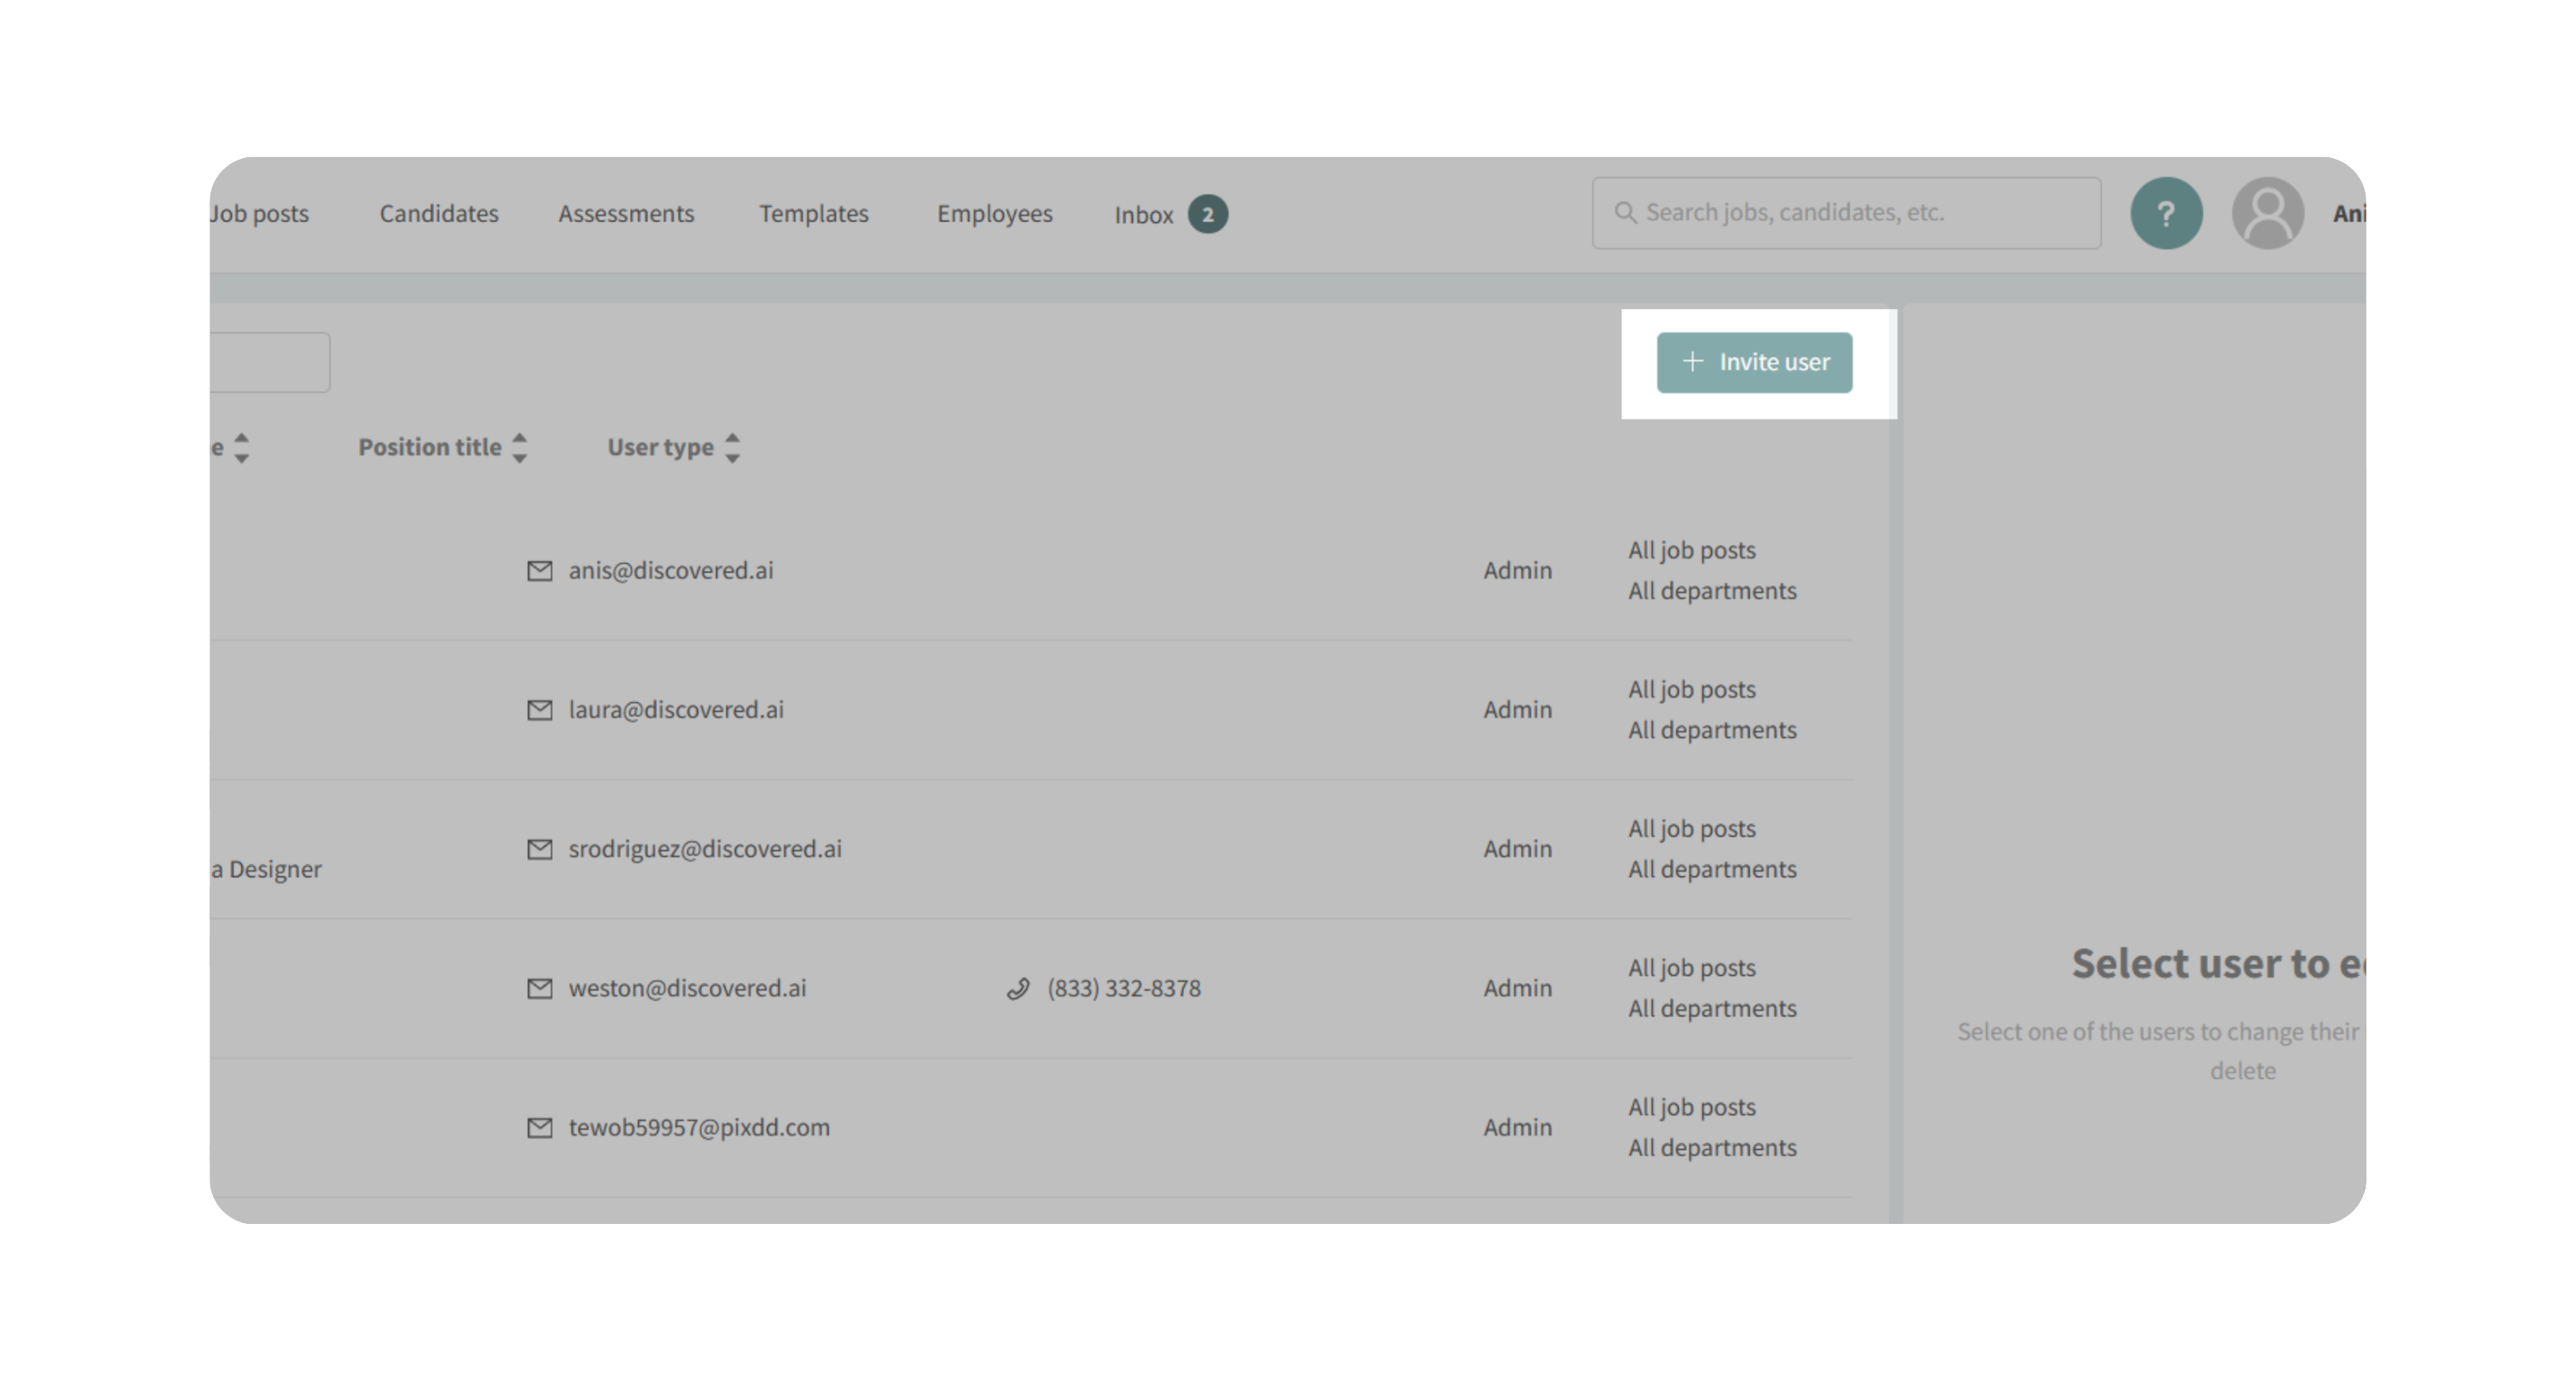The width and height of the screenshot is (2576, 1381).
Task: Click All job posts in srodriguez row
Action: pos(1691,829)
